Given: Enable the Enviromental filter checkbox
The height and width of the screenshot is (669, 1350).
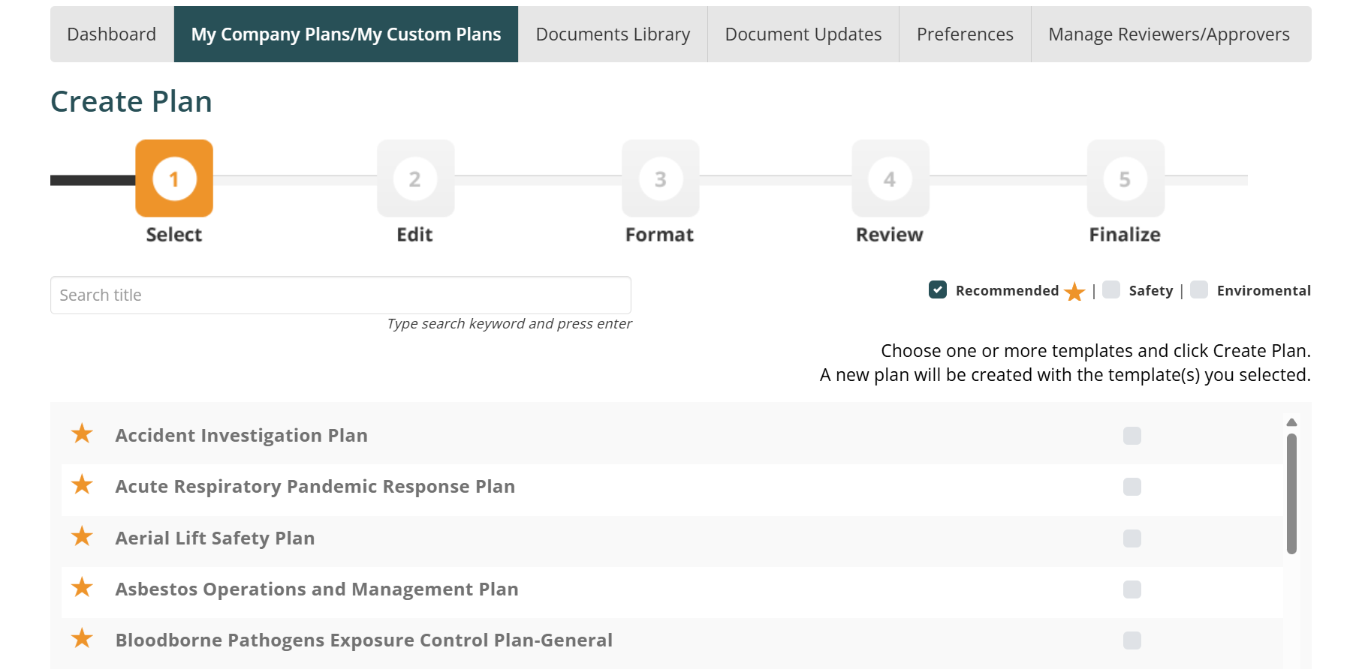Looking at the screenshot, I should [x=1199, y=289].
